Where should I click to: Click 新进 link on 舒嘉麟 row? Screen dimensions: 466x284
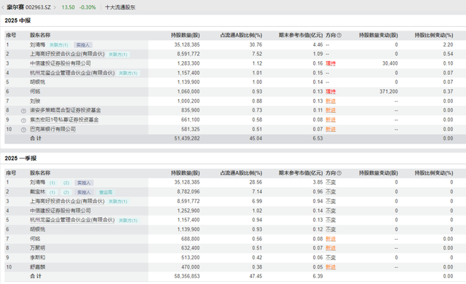coord(331,267)
